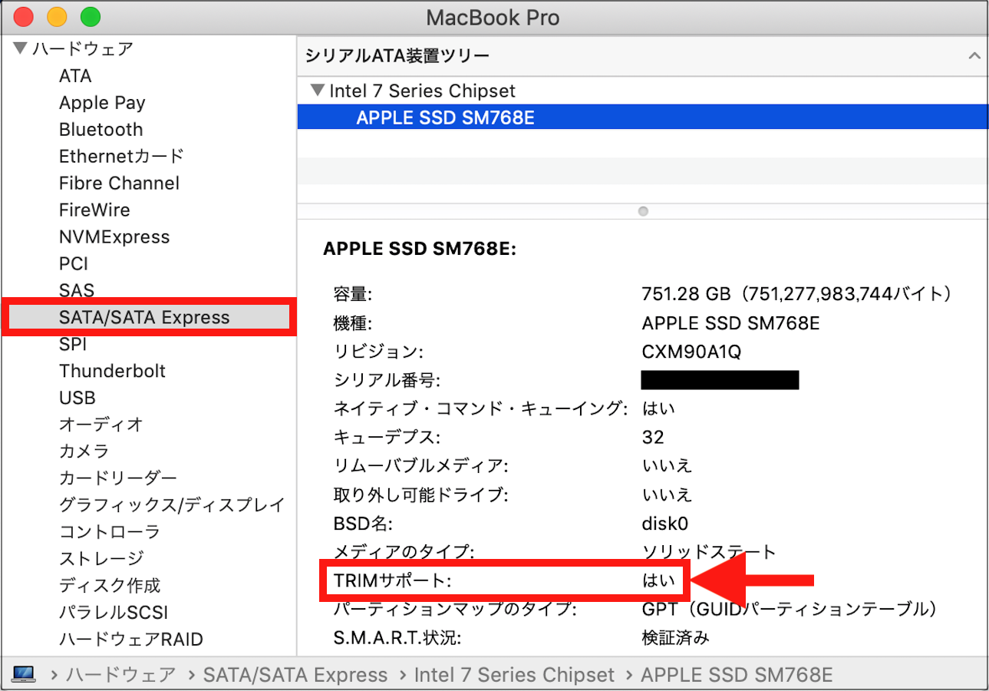Click the TRIMサポート value はい
This screenshot has width=989, height=691.
point(658,580)
